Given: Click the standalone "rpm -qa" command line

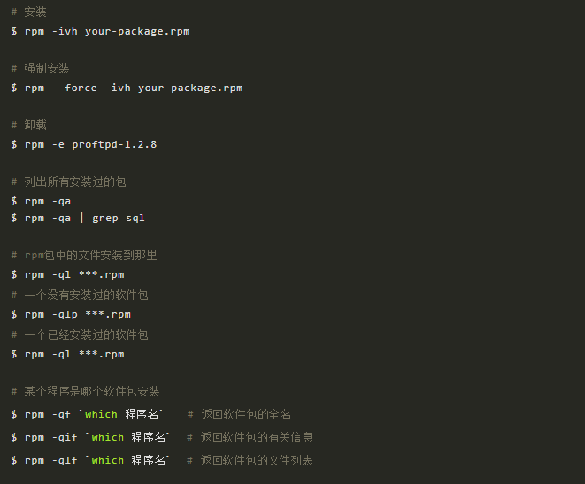Looking at the screenshot, I should 48,201.
